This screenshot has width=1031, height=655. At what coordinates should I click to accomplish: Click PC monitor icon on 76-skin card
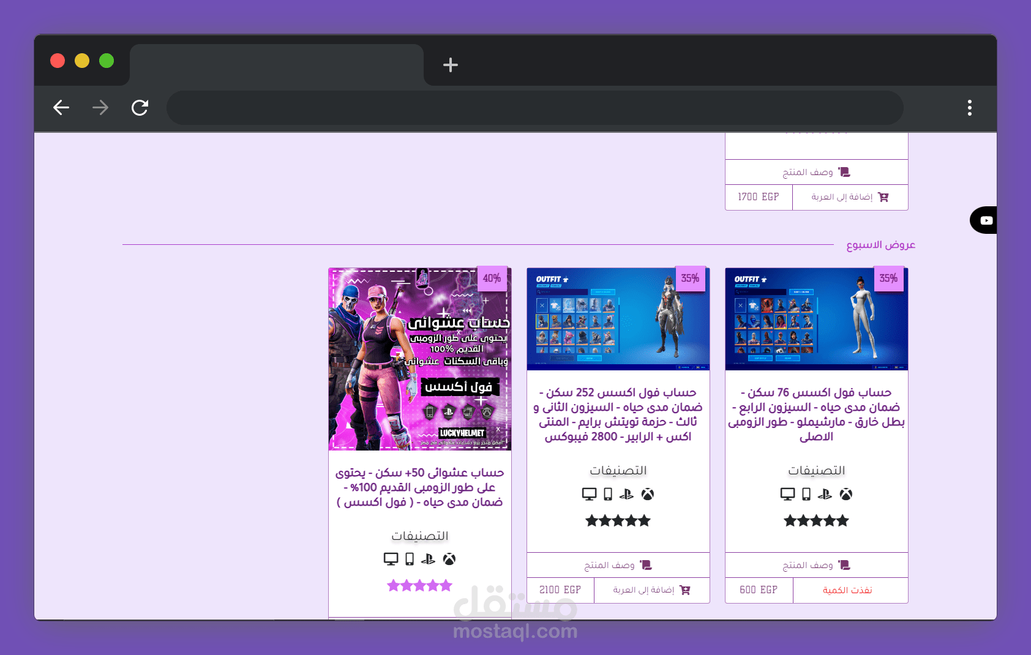coord(788,494)
